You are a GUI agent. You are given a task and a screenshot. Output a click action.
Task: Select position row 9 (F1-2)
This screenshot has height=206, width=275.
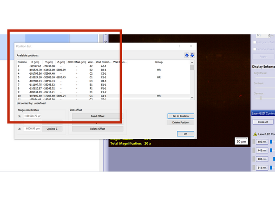pos(104,92)
